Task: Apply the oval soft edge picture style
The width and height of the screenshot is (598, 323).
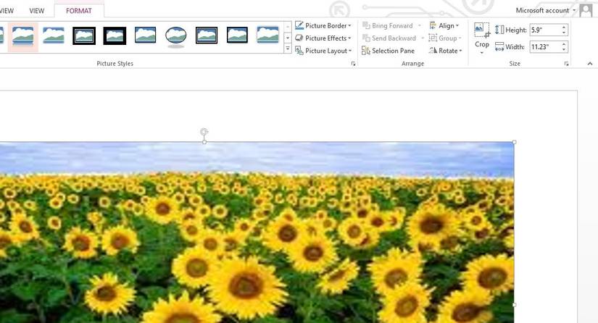Action: click(x=176, y=37)
